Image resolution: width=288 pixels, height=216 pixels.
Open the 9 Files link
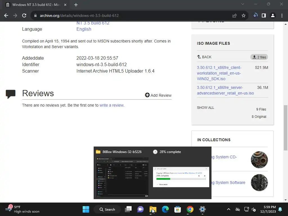261,109
